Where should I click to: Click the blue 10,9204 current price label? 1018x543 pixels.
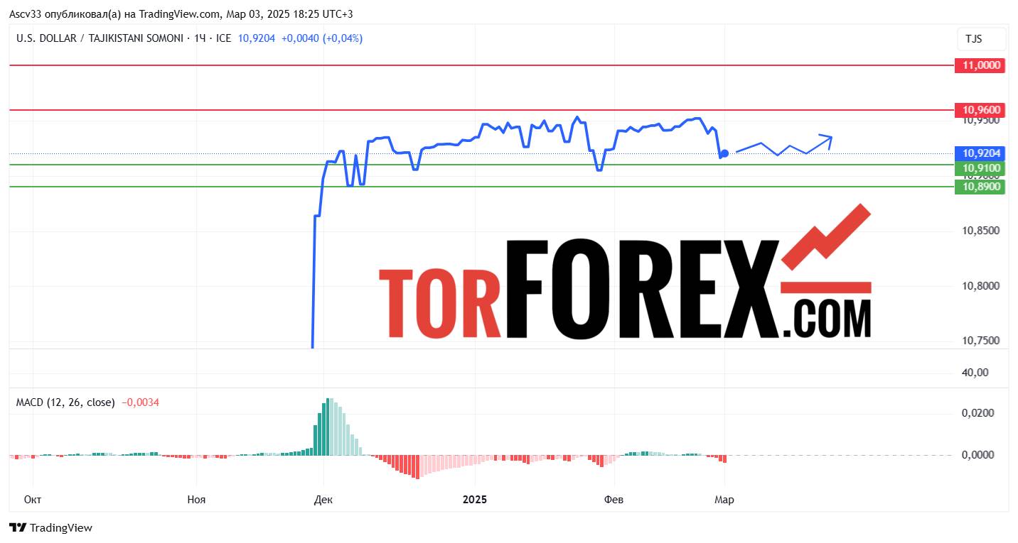pos(981,153)
